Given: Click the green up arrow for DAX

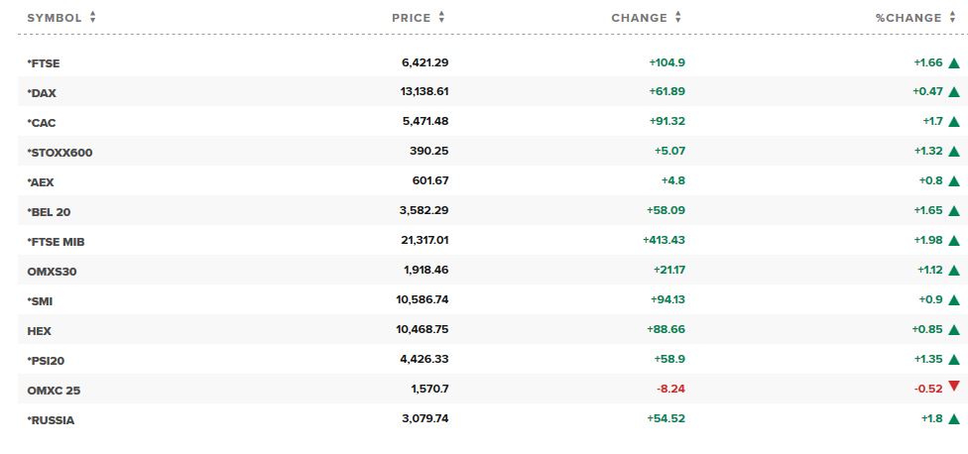Looking at the screenshot, I should point(954,92).
